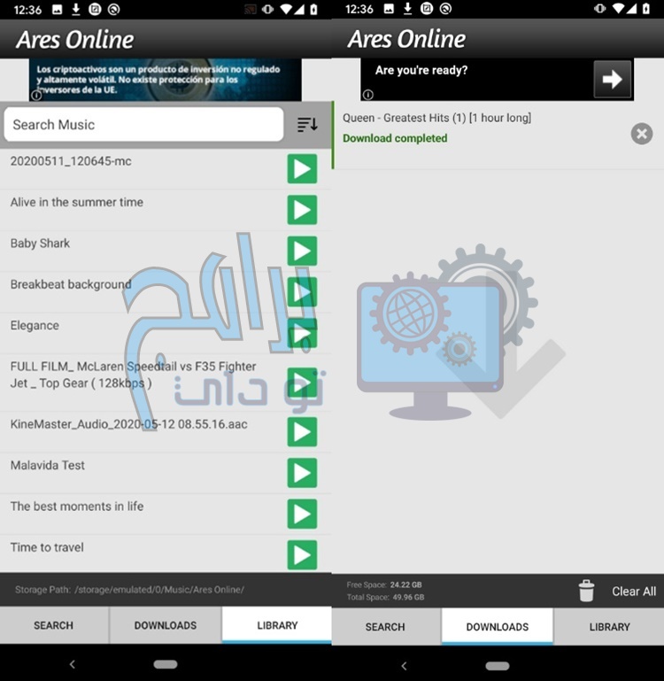The height and width of the screenshot is (681, 664).
Task: Play The best moments in life
Action: point(302,514)
